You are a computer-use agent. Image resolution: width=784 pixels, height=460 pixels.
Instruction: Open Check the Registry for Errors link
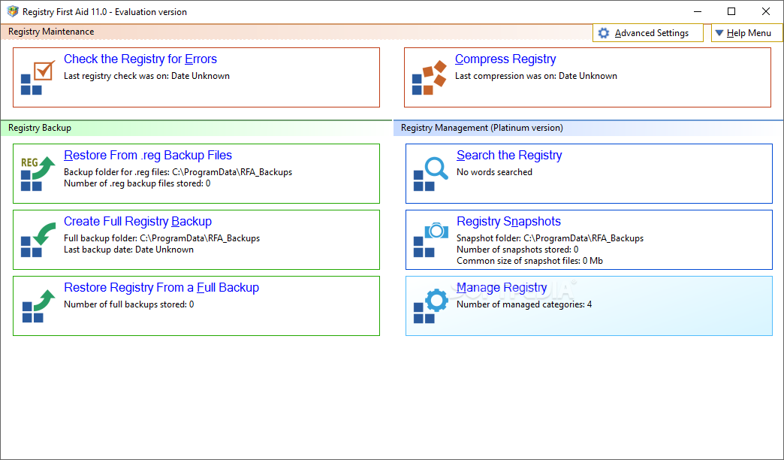coord(140,59)
